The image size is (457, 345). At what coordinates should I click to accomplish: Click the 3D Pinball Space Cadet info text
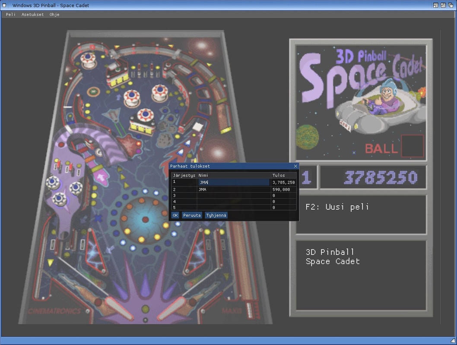tap(333, 257)
